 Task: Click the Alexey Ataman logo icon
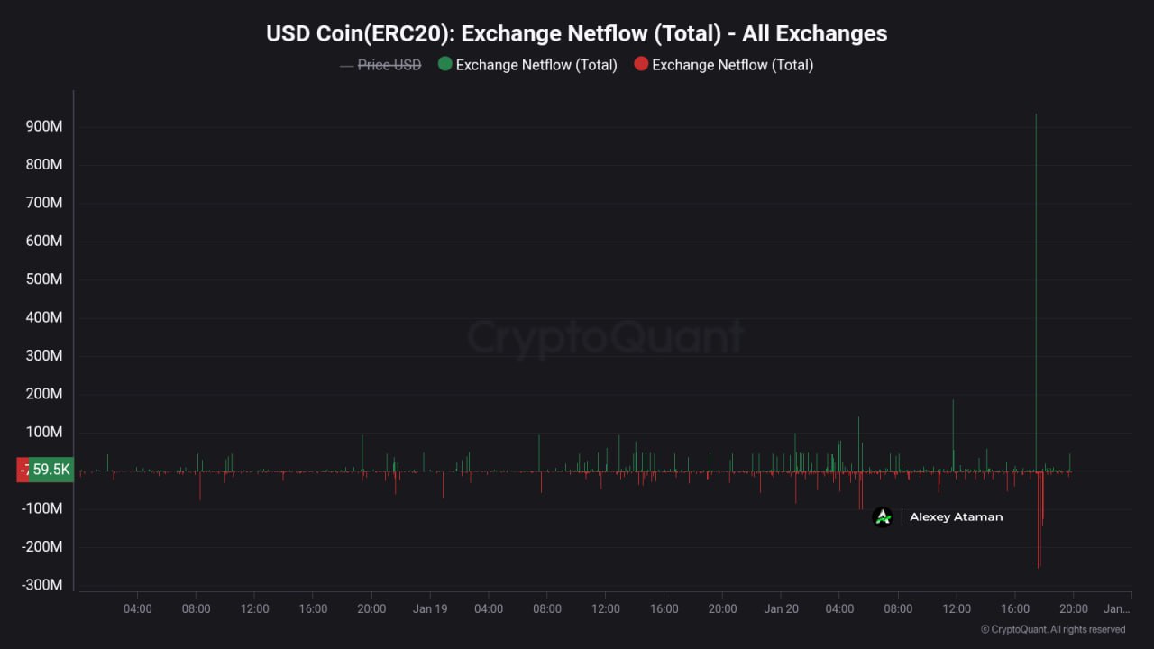[x=883, y=516]
